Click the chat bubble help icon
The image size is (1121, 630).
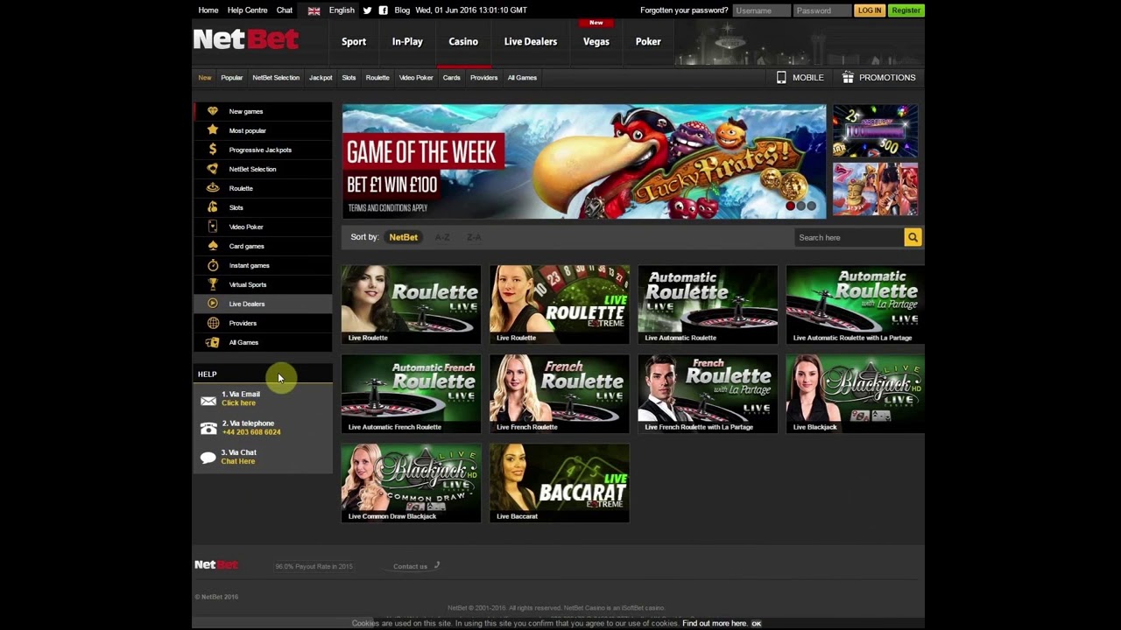pyautogui.click(x=208, y=458)
